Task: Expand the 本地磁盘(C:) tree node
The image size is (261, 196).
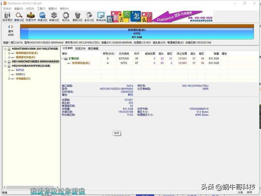Action: pyautogui.click(x=9, y=79)
